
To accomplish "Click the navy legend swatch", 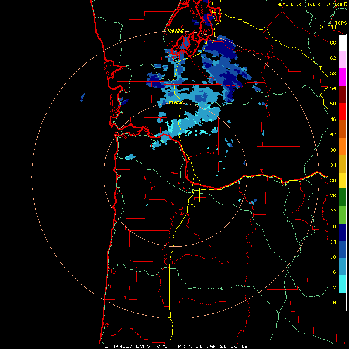I will tap(342, 232).
